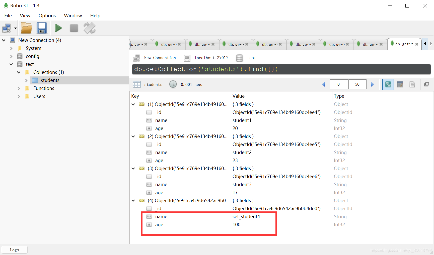434x255 pixels.
Task: Collapse document (4) ObjectId row
Action: coord(133,200)
